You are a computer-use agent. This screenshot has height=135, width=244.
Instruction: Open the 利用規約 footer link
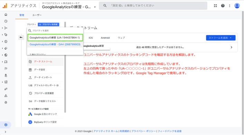(124, 131)
